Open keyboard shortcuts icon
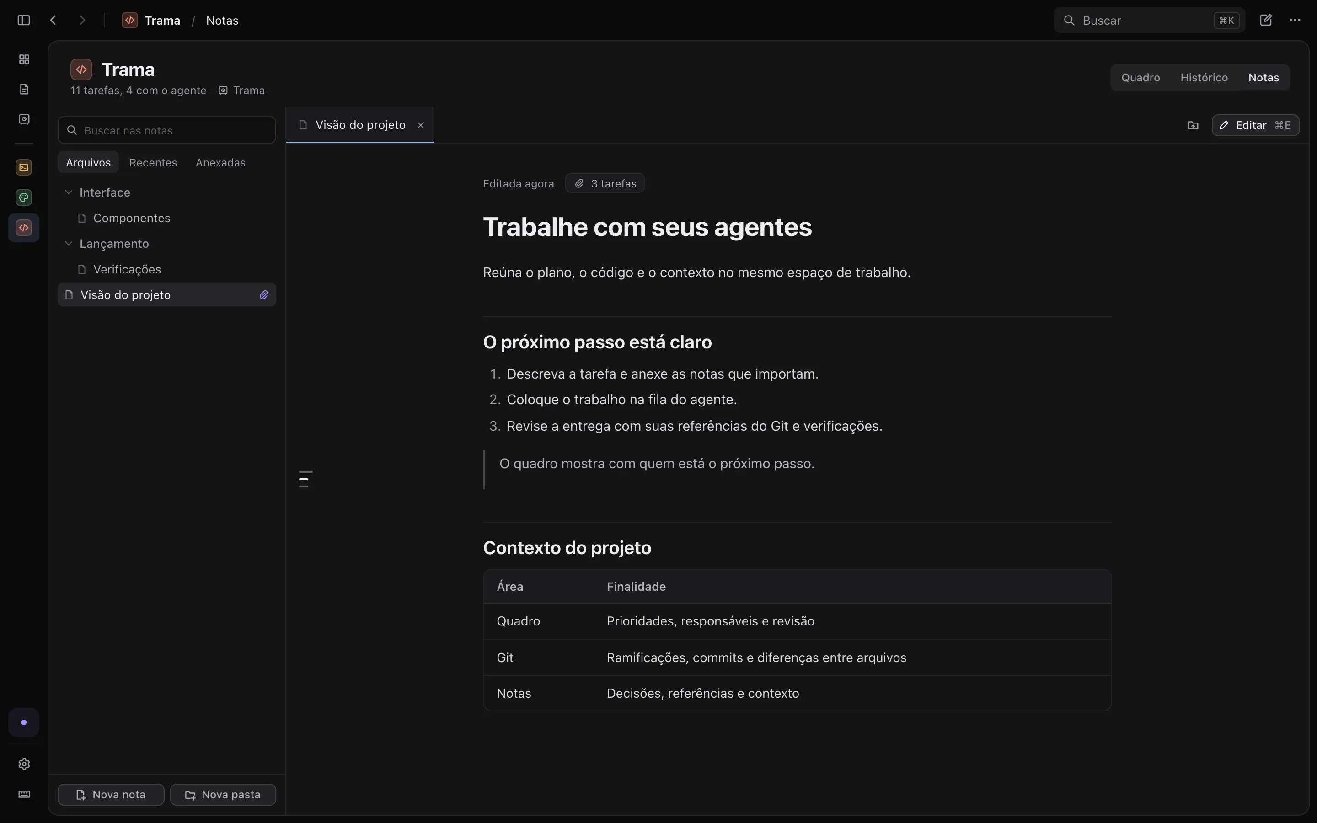 (x=24, y=794)
